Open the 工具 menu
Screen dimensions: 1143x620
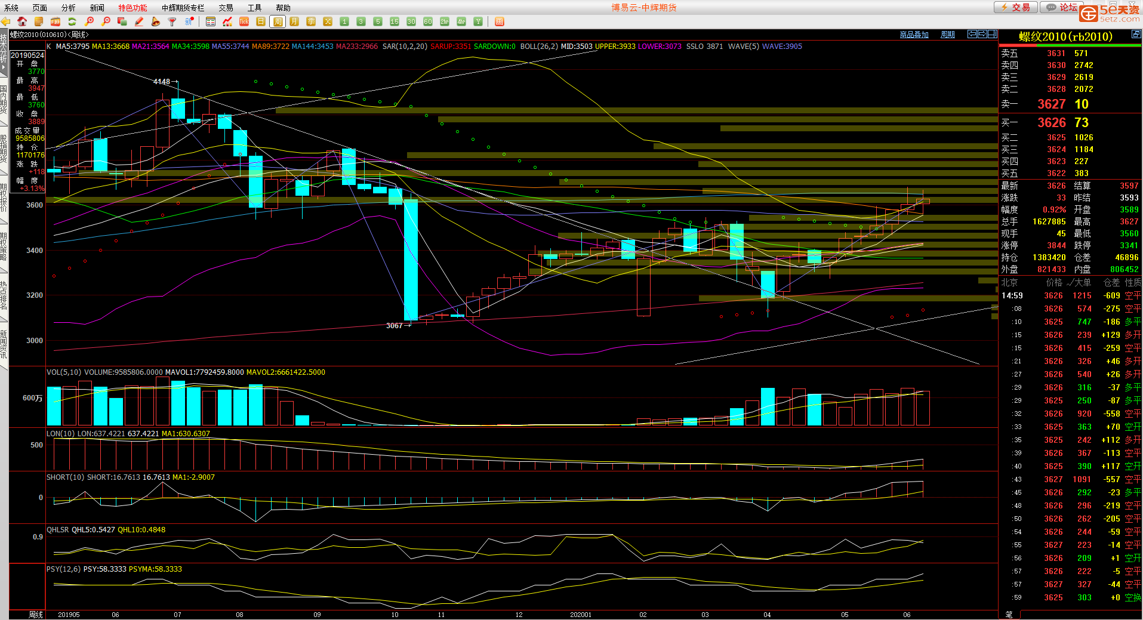(255, 8)
